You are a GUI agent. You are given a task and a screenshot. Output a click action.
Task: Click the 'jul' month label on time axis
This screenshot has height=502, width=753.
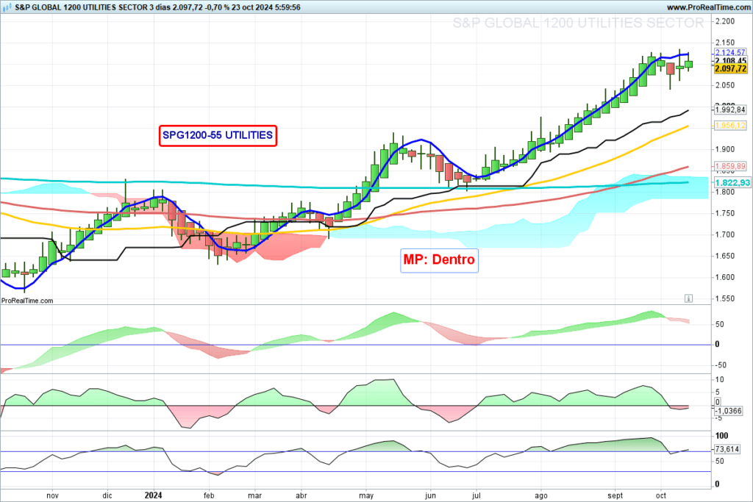pos(477,495)
